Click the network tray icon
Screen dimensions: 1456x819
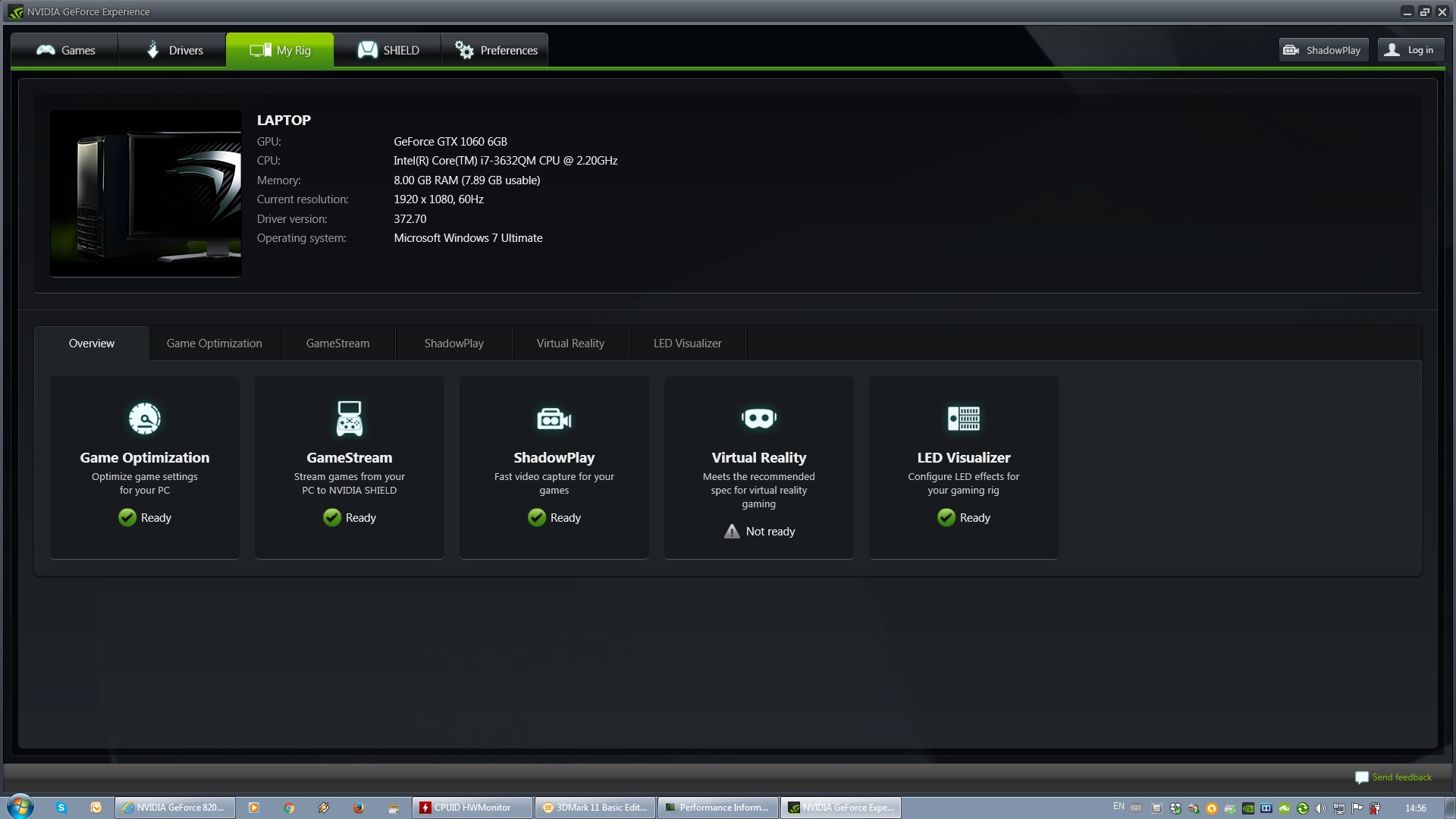[x=1338, y=808]
